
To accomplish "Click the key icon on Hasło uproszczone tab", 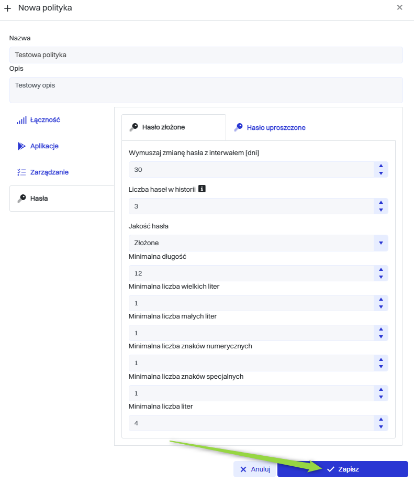I will (x=239, y=127).
